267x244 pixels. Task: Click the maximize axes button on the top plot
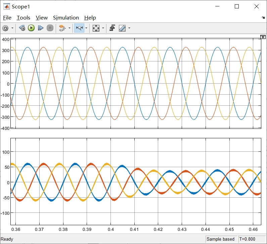point(263,37)
